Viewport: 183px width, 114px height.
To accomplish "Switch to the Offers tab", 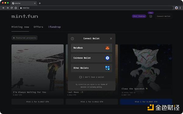I will tap(38, 27).
